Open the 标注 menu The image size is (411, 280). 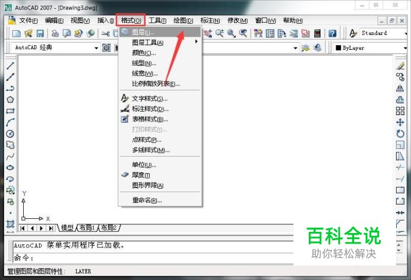pyautogui.click(x=210, y=20)
